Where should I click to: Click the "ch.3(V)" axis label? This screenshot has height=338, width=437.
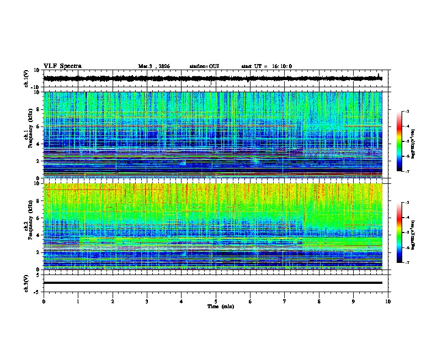point(26,283)
